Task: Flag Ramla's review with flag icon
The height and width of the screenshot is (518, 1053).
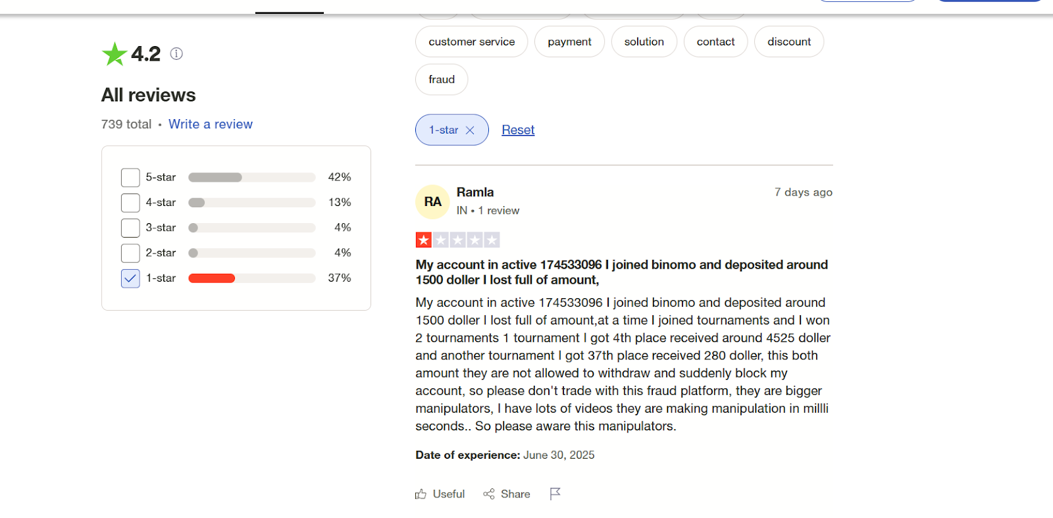Action: pos(555,494)
